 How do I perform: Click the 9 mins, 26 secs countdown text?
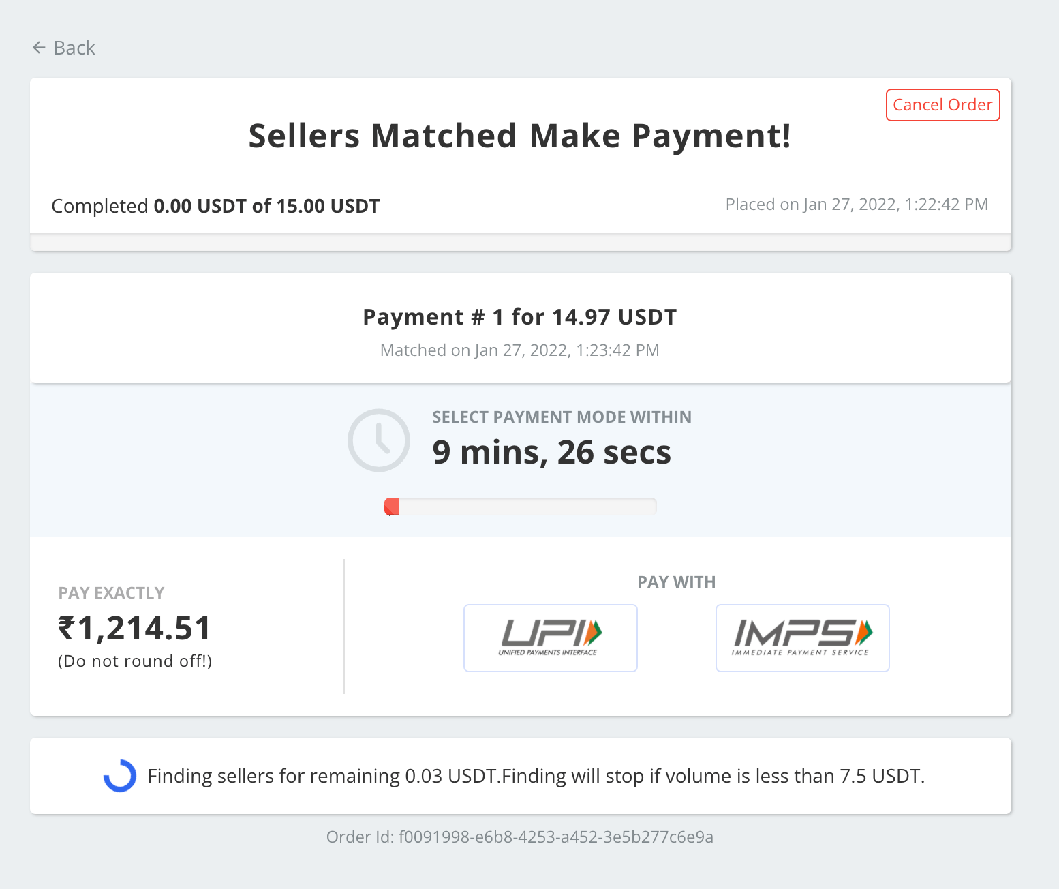pyautogui.click(x=552, y=453)
